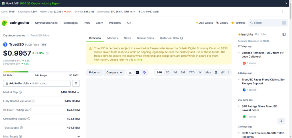Switch to the Similar Coins tab
Viewport: 292px width, 138px height.
pyautogui.click(x=145, y=38)
